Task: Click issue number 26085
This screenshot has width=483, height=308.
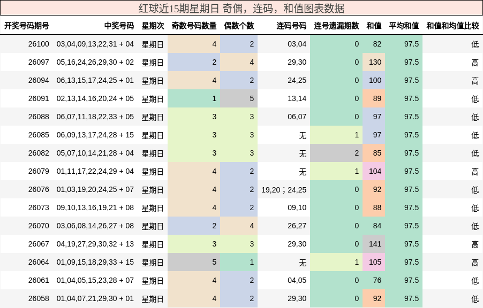Action: tap(39, 135)
